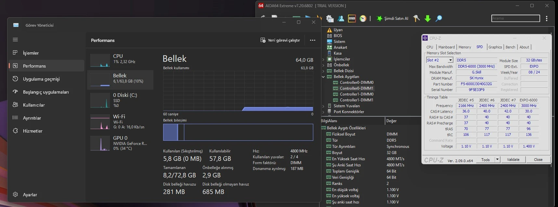Click Validate button in CPU-Z

click(x=513, y=160)
